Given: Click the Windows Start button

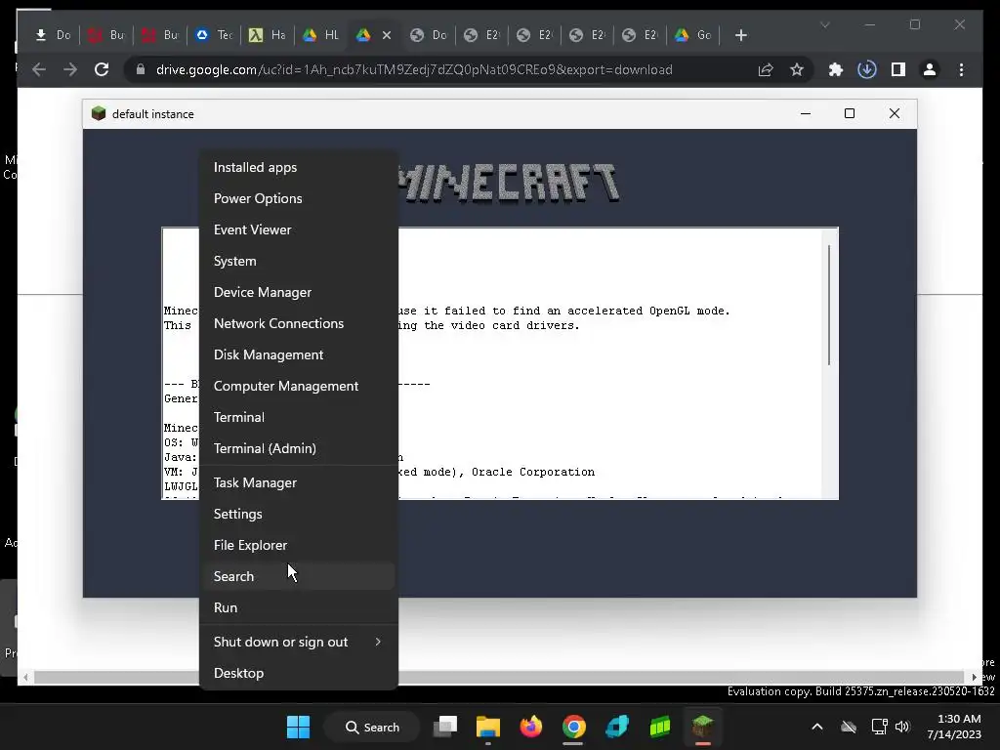Looking at the screenshot, I should point(298,727).
